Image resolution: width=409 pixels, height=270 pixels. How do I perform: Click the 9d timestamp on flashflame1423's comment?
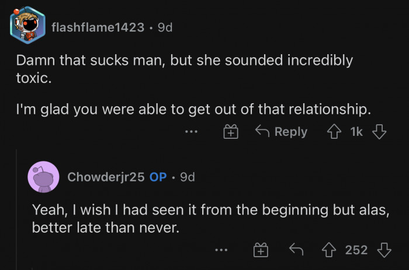[165, 27]
